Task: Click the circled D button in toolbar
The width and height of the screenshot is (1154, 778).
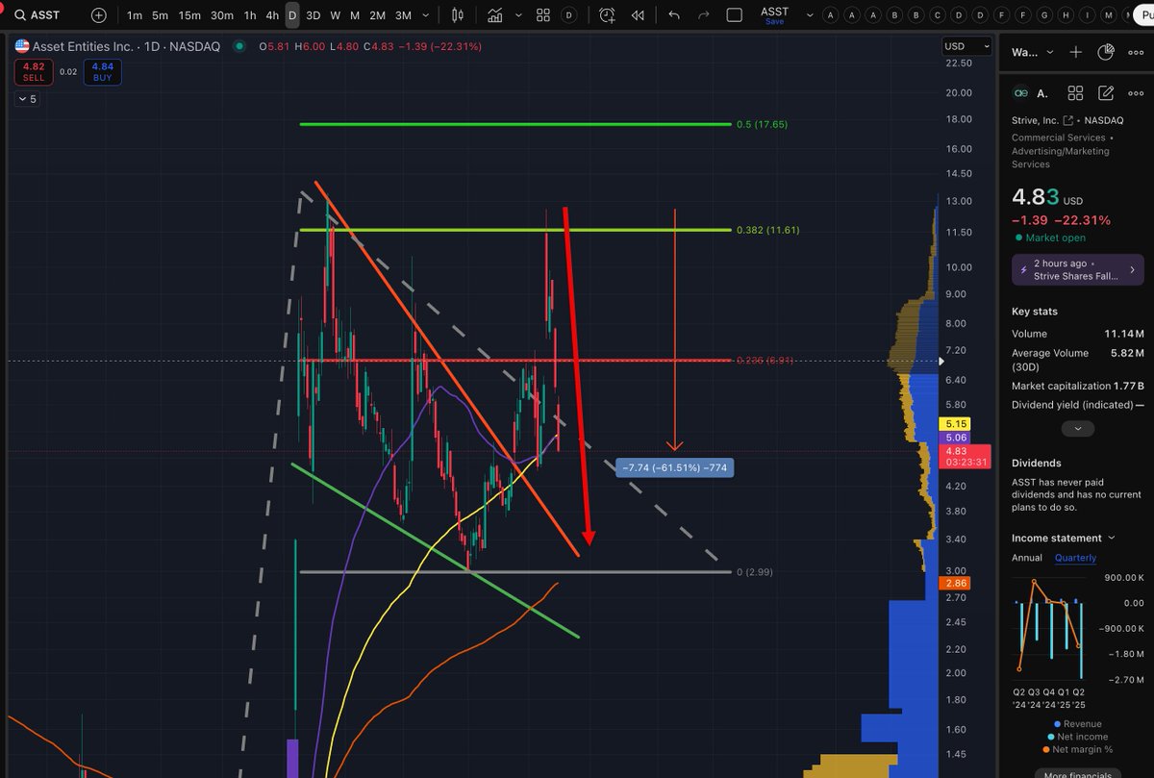Action: [x=568, y=15]
